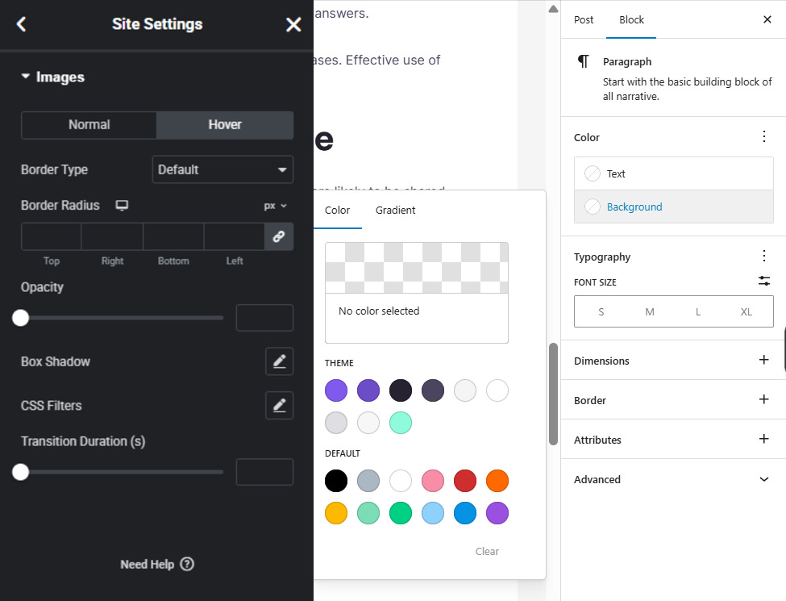Screen dimensions: 786x601
Task: Click the custom Font Size settings icon
Action: point(764,281)
